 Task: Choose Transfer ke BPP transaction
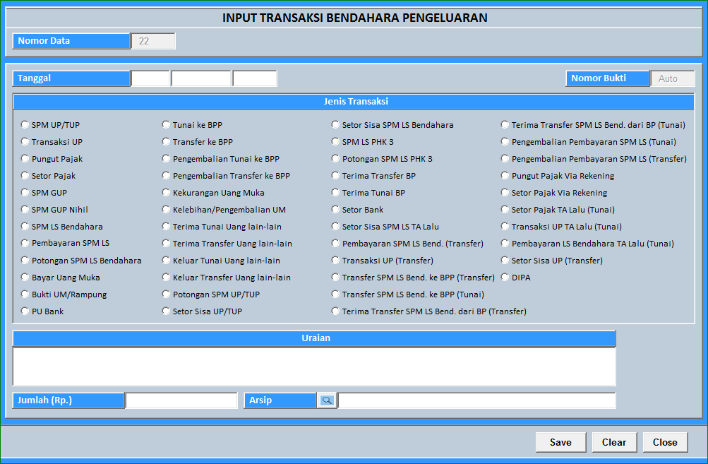[167, 141]
